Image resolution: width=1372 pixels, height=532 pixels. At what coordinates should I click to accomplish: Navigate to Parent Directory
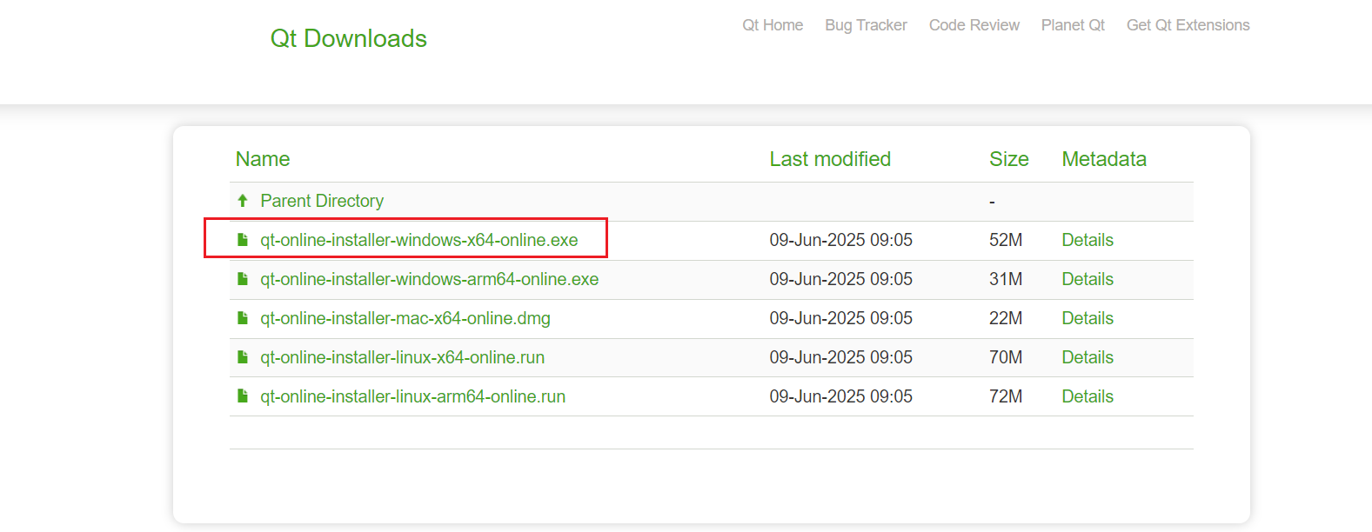tap(322, 201)
